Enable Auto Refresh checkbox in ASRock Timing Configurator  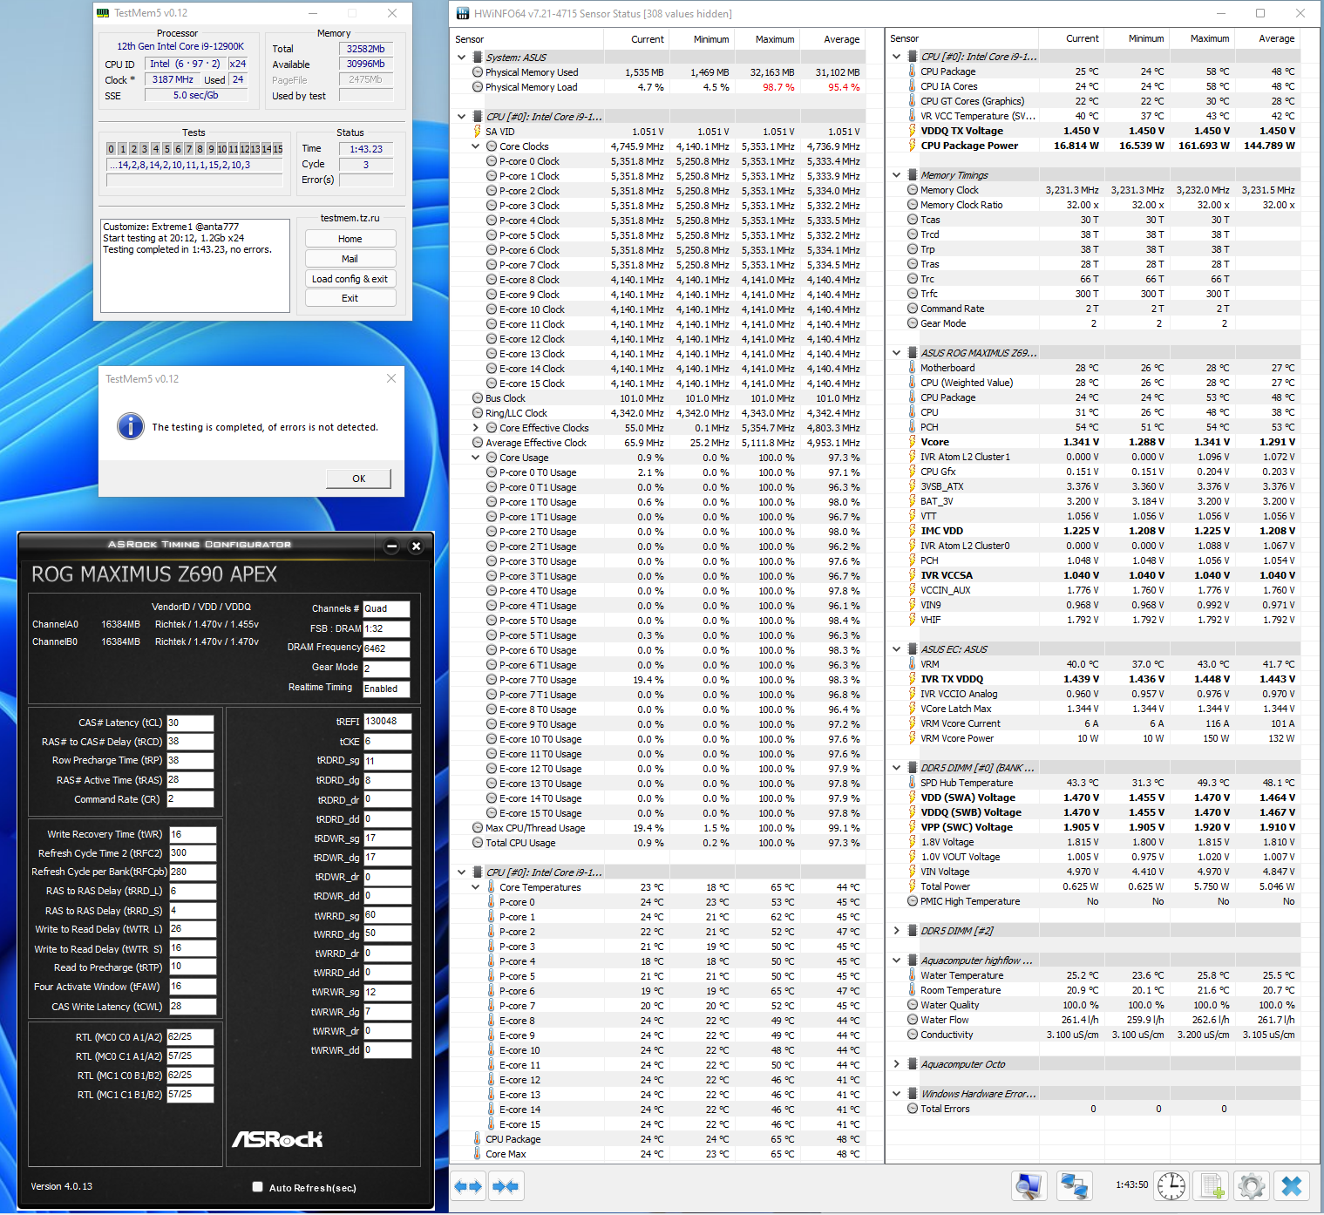click(x=257, y=1186)
